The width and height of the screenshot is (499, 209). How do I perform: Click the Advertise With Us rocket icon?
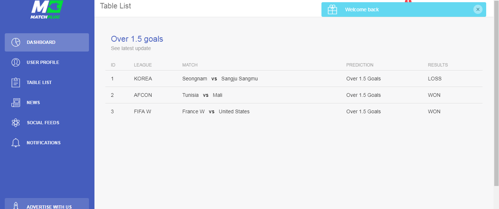[x=16, y=206]
